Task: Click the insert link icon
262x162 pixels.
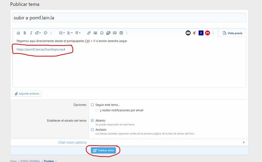Action: (x=89, y=33)
